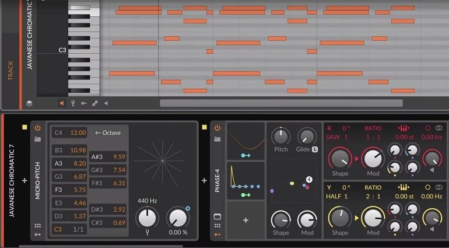Open Phase-4 preset folder icon
This screenshot has width=449, height=248.
pos(217,139)
